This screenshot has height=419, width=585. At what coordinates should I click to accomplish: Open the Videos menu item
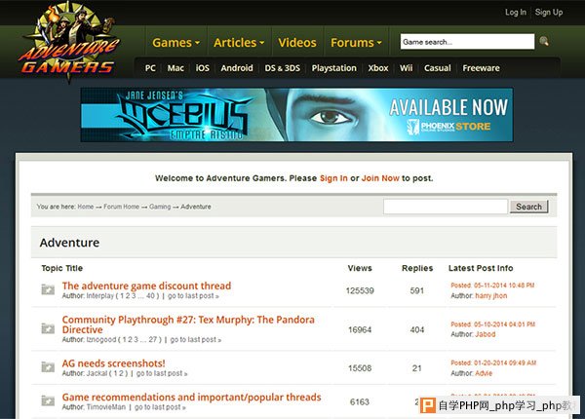pos(297,43)
